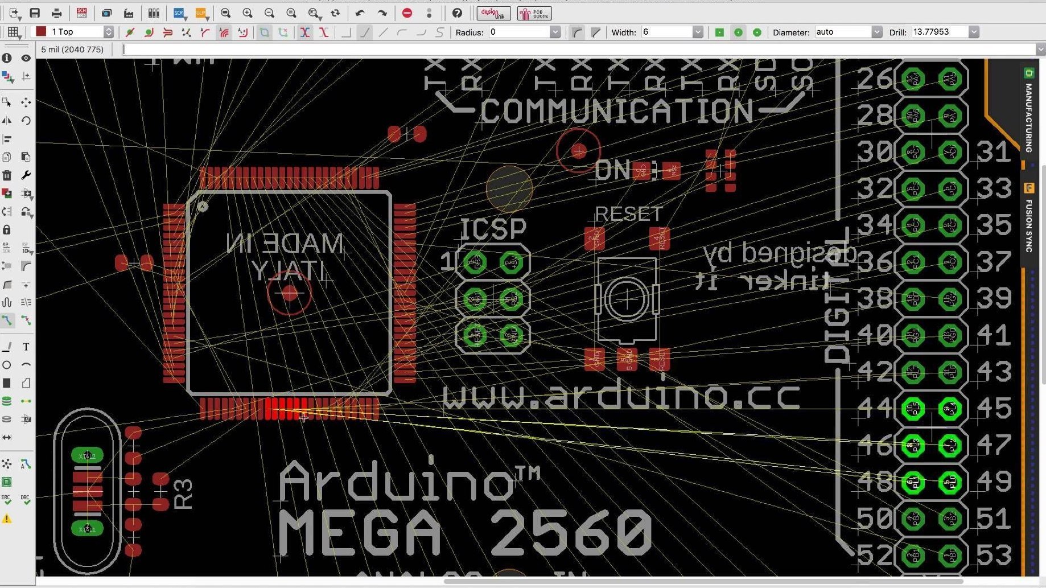Select the Delete trash tool
Image resolution: width=1046 pixels, height=588 pixels.
point(7,175)
